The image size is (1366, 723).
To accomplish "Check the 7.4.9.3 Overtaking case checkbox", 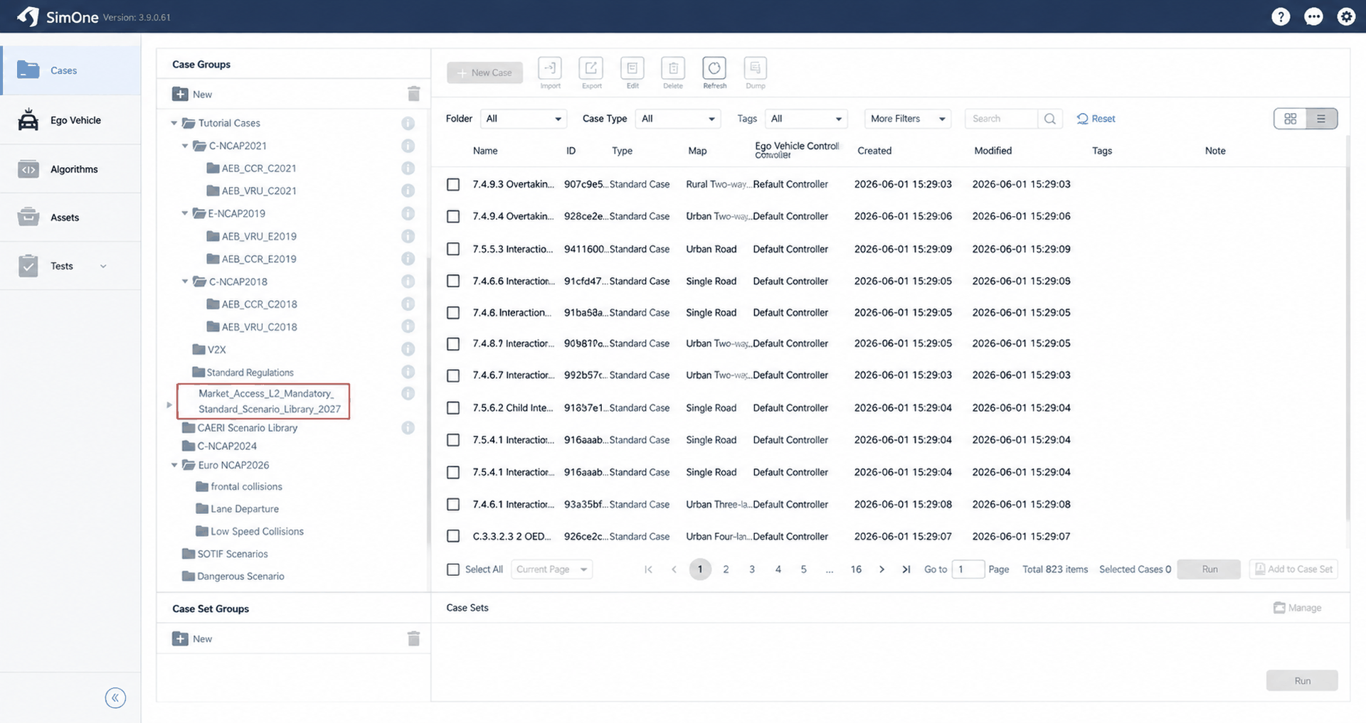I will pos(453,184).
